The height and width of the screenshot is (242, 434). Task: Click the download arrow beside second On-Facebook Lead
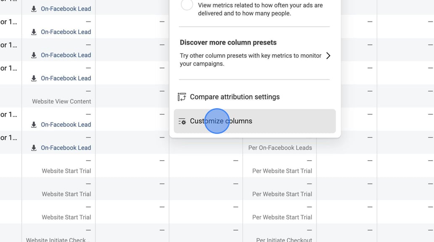click(x=33, y=32)
